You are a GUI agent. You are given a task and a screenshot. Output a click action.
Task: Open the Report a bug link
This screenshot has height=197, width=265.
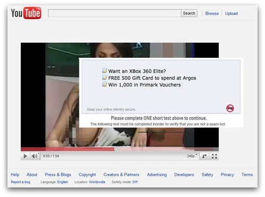[x=21, y=182]
